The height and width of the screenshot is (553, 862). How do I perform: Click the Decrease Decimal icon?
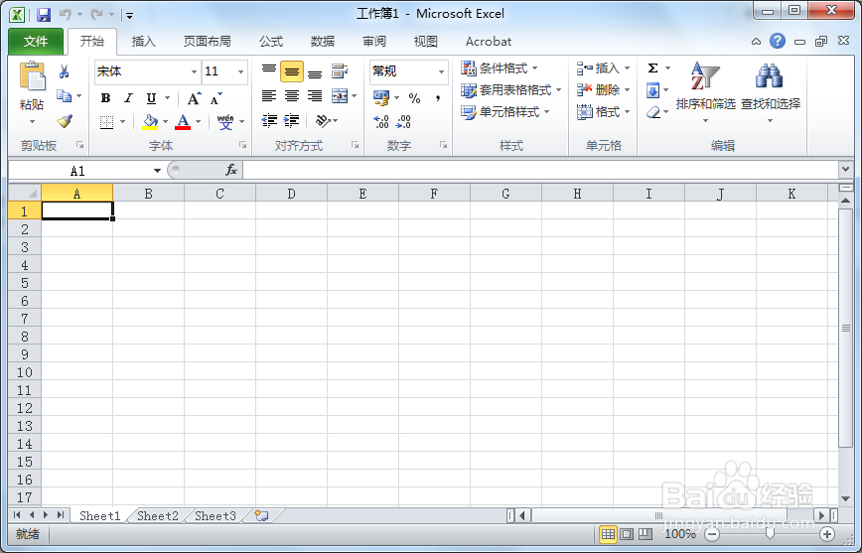pos(403,121)
